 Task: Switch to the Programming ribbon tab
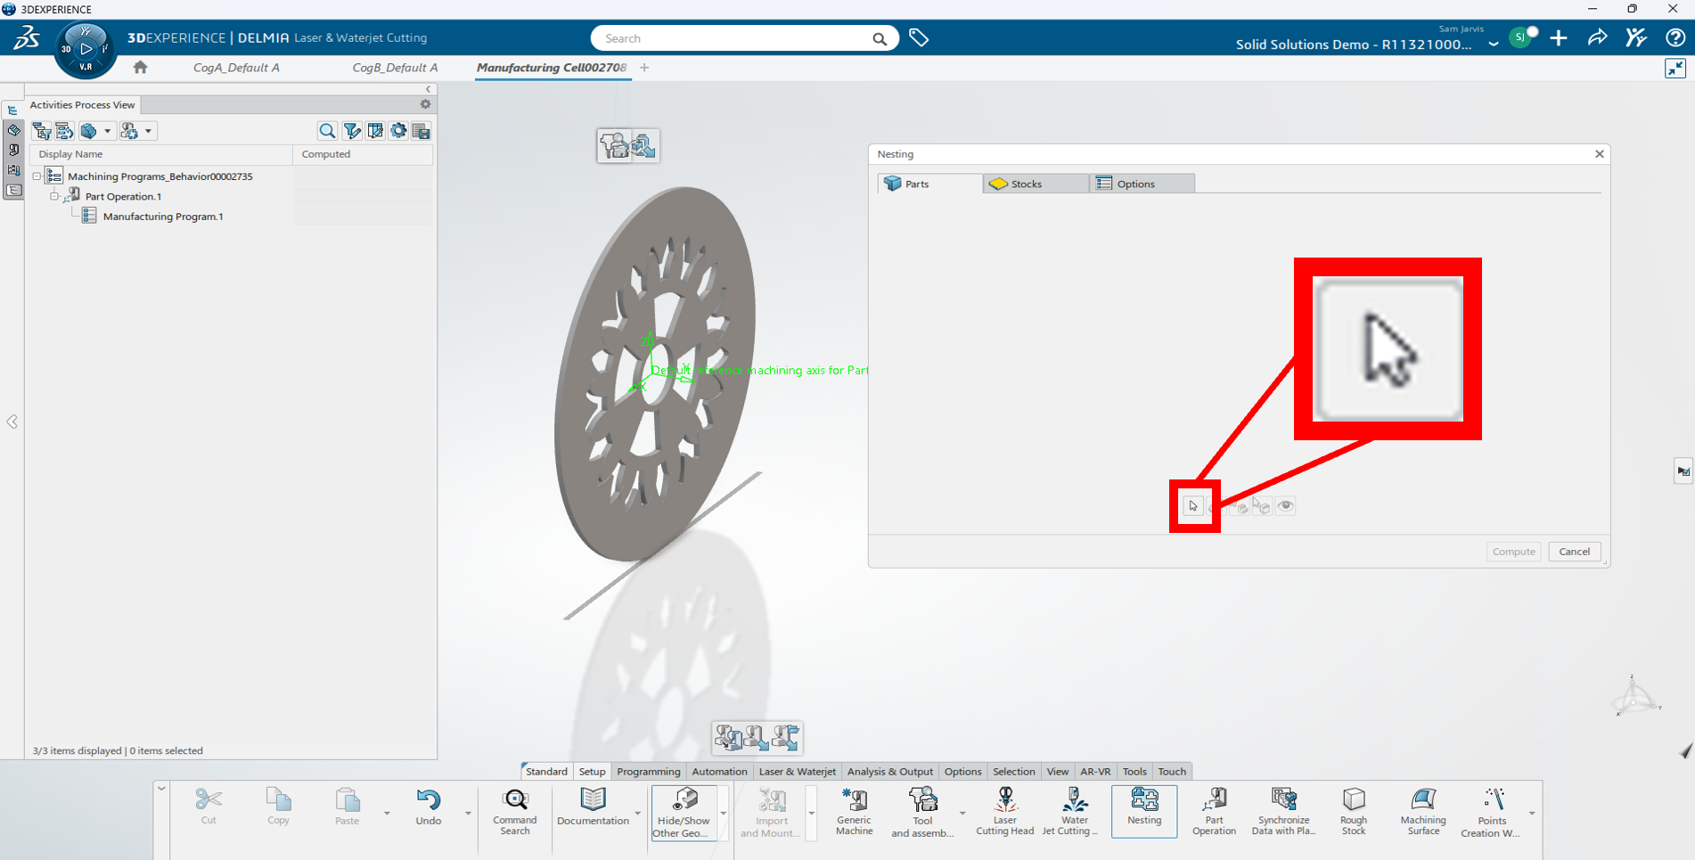(648, 772)
